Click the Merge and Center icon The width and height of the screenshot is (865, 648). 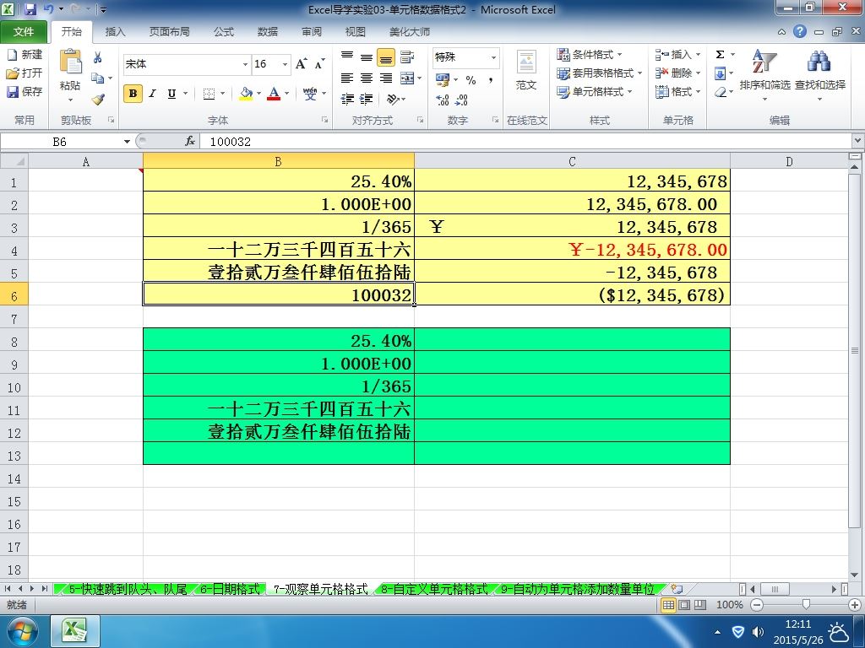coord(407,78)
